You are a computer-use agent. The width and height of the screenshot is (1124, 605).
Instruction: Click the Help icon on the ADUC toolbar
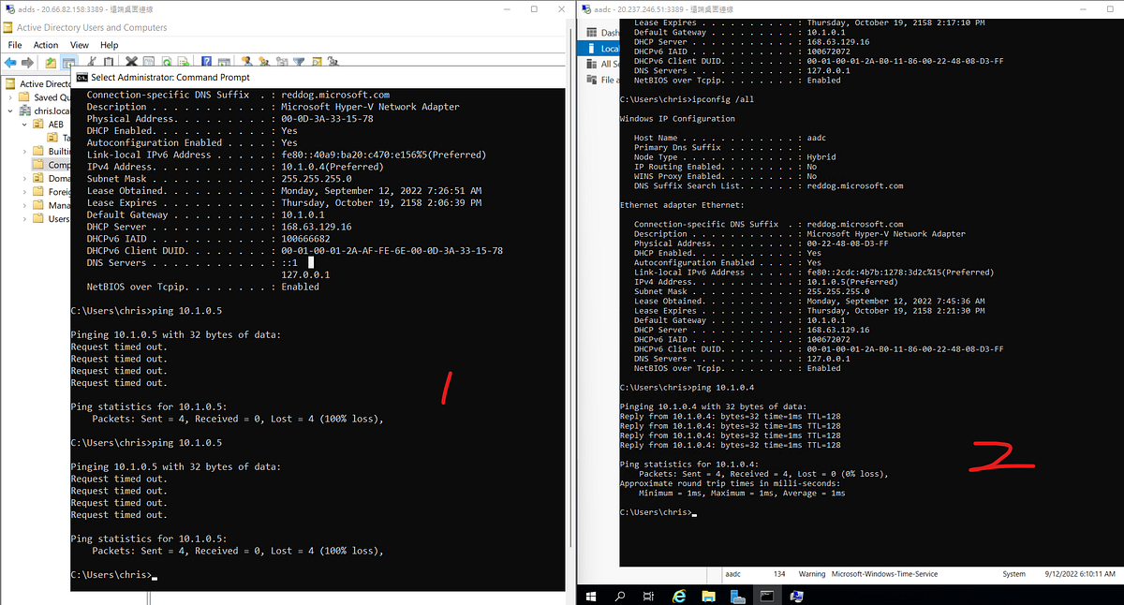207,61
